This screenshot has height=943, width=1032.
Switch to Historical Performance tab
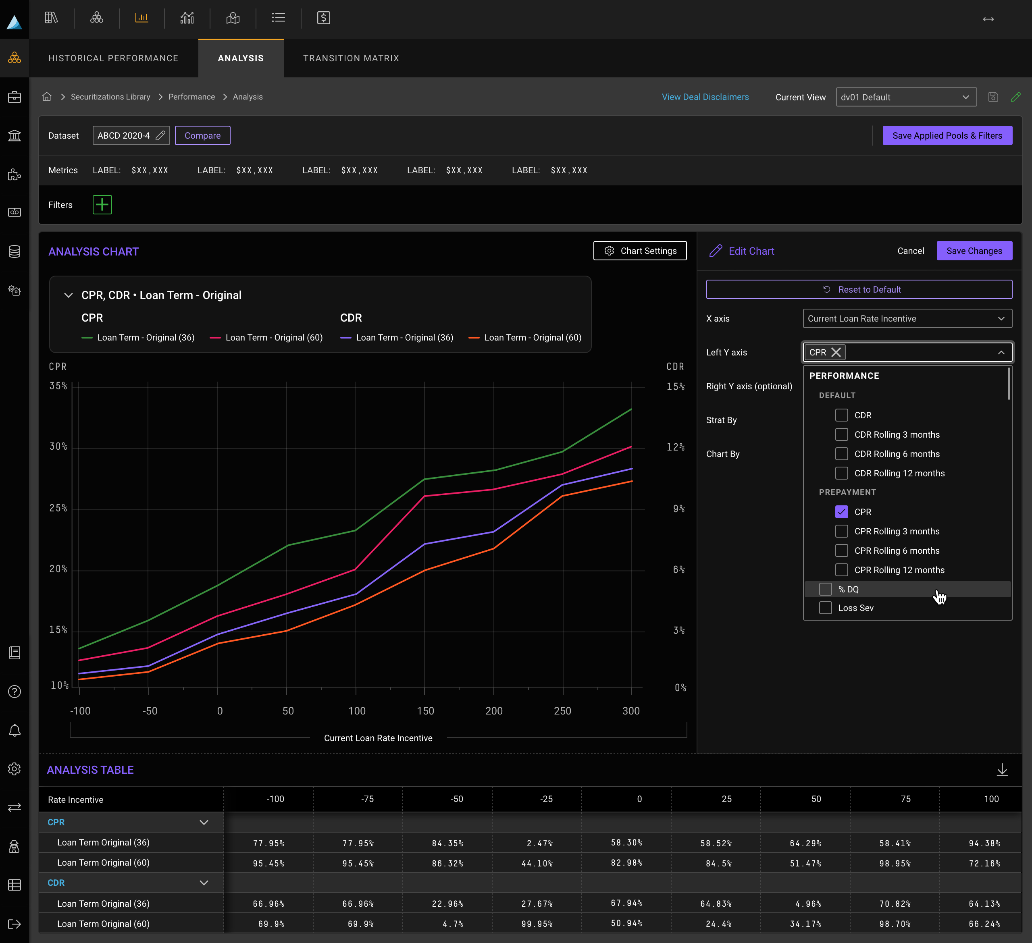(x=113, y=58)
